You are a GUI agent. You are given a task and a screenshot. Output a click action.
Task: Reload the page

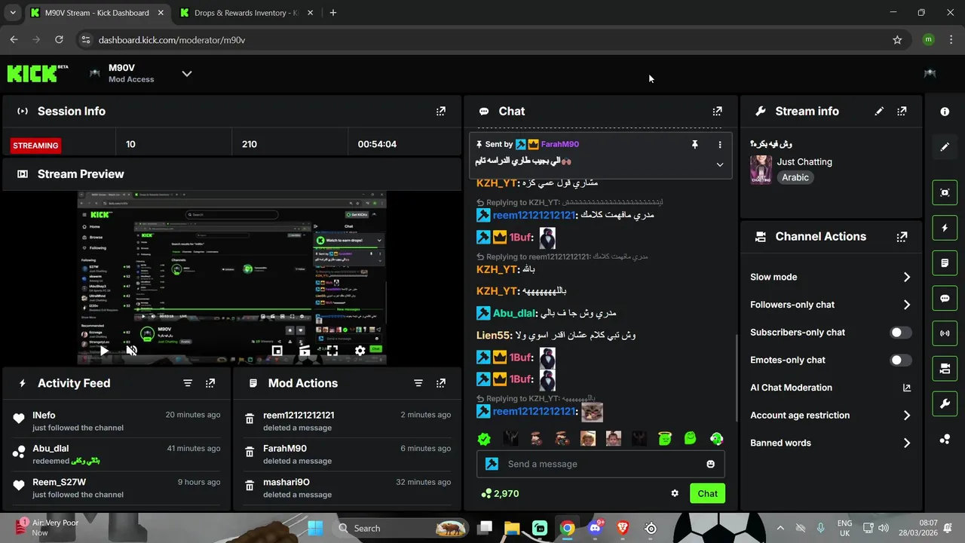click(x=60, y=40)
